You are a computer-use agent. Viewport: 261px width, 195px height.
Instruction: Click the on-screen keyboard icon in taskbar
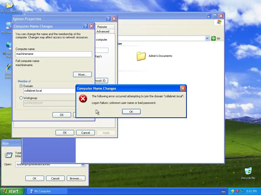223,191
